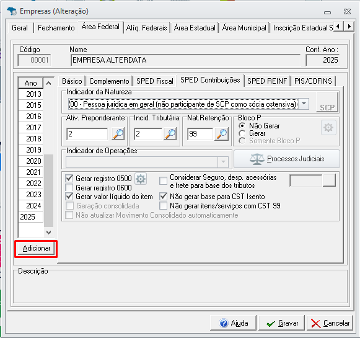This screenshot has width=360, height=338.
Task: Expand the Indicador de Operações dropdown
Action: (223, 162)
